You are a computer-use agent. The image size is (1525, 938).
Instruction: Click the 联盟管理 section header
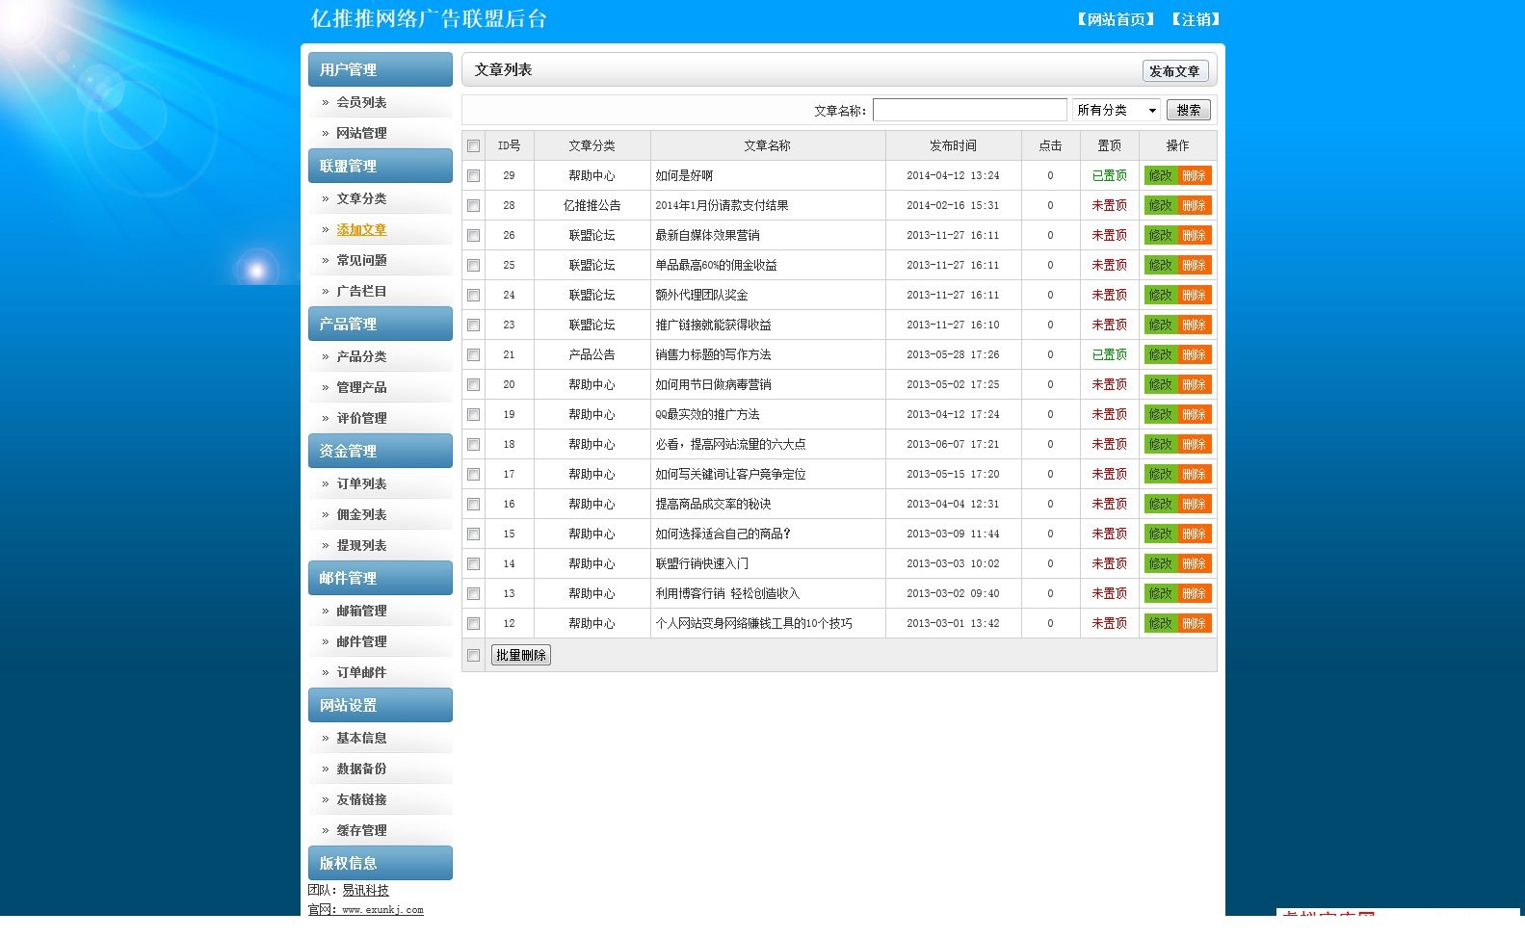pyautogui.click(x=381, y=166)
